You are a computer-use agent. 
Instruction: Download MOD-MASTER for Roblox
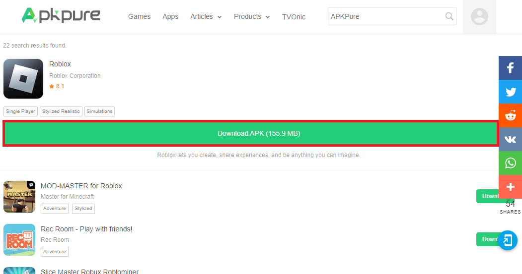[x=487, y=196]
